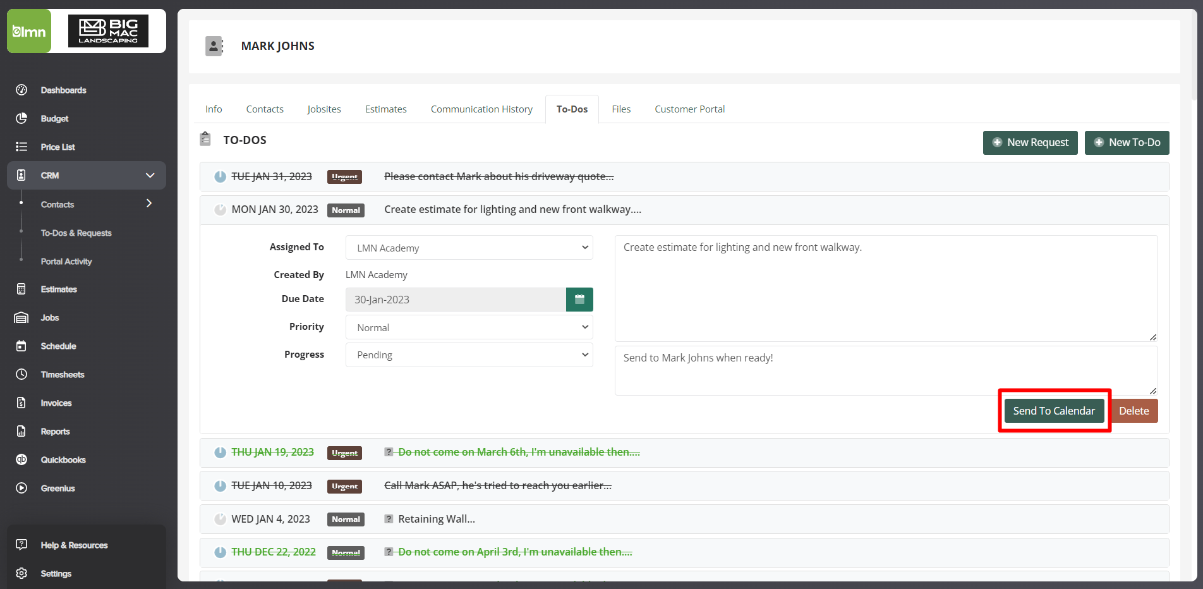Edit the to-do description text area

[x=886, y=288]
